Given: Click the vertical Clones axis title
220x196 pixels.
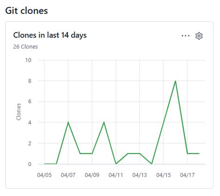Looking at the screenshot, I should tap(19, 112).
